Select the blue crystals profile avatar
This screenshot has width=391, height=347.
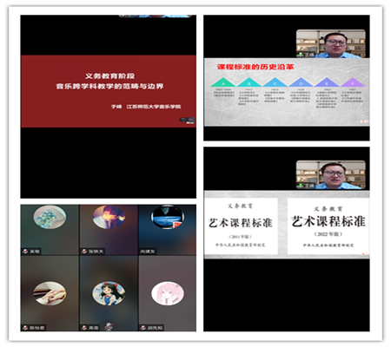tap(50, 217)
